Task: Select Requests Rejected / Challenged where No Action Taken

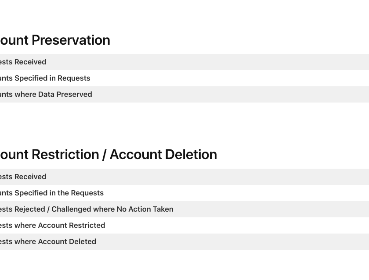Action: pos(87,209)
